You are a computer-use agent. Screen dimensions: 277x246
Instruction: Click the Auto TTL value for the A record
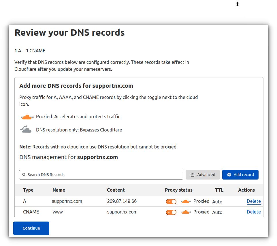[217, 201]
